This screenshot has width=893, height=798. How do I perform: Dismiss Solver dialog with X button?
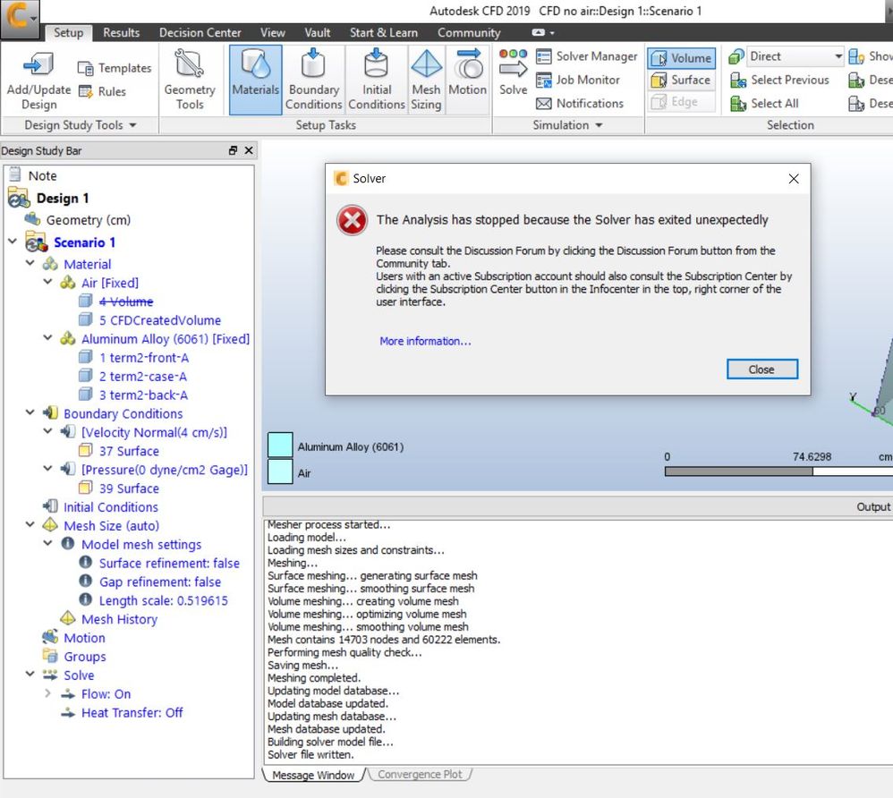[794, 179]
